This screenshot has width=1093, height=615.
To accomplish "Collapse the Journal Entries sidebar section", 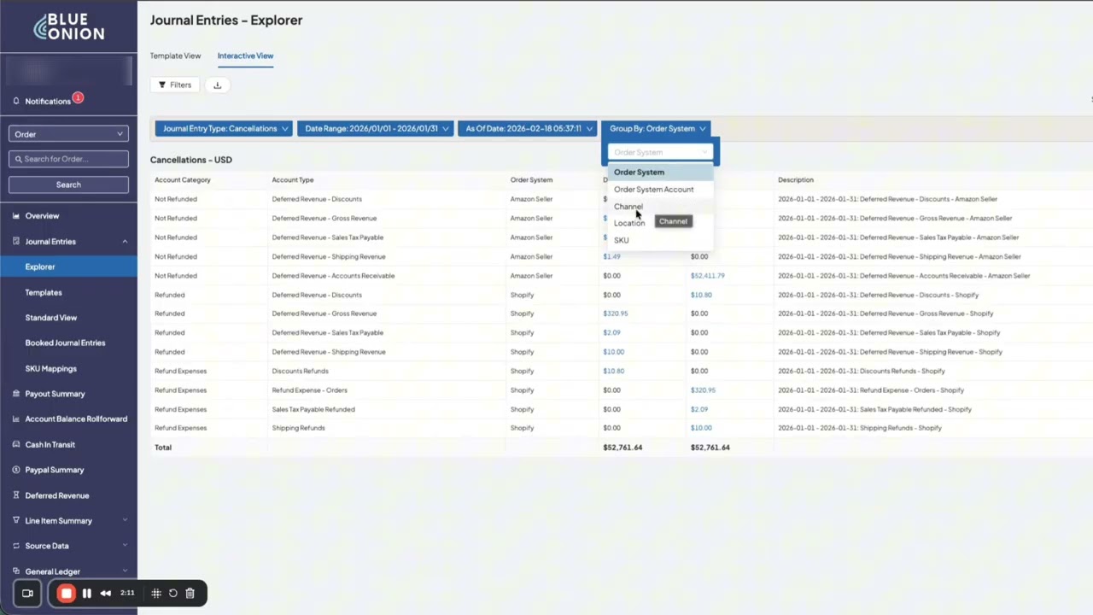I will 125,242.
